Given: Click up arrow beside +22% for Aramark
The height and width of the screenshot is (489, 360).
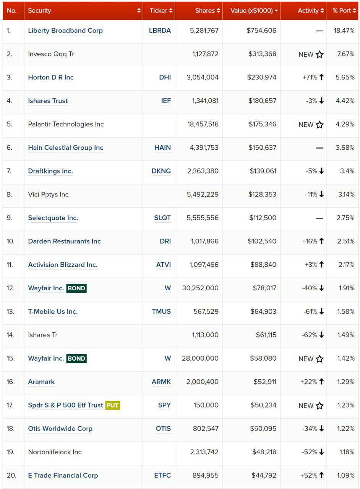Looking at the screenshot, I should [x=321, y=382].
